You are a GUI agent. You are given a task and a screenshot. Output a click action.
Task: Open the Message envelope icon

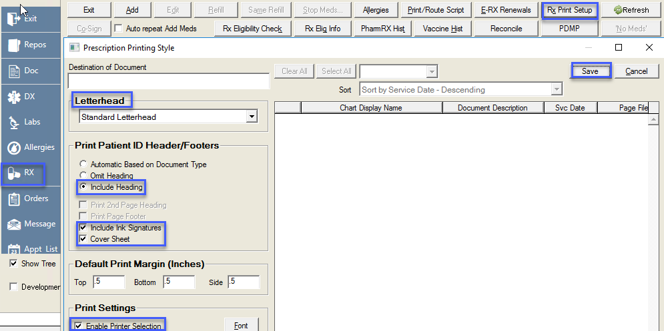[x=13, y=224]
